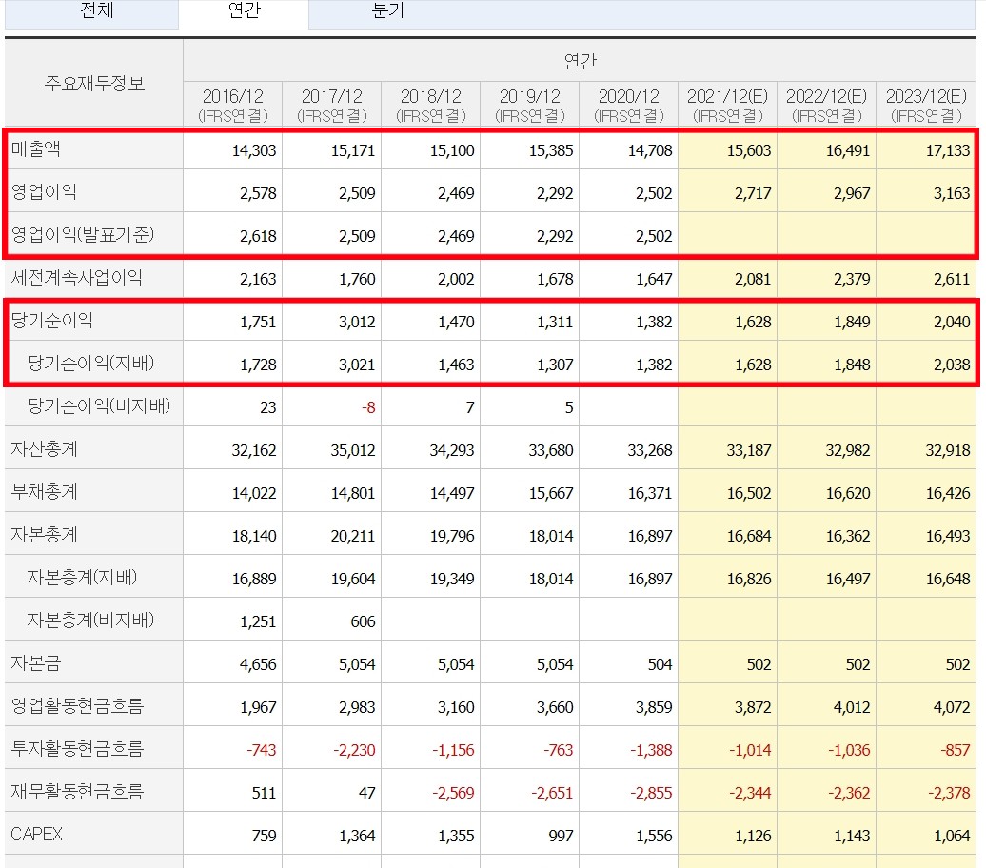986x868 pixels.
Task: Select the 당기순이익(비지배) row label
Action: pyautogui.click(x=99, y=405)
